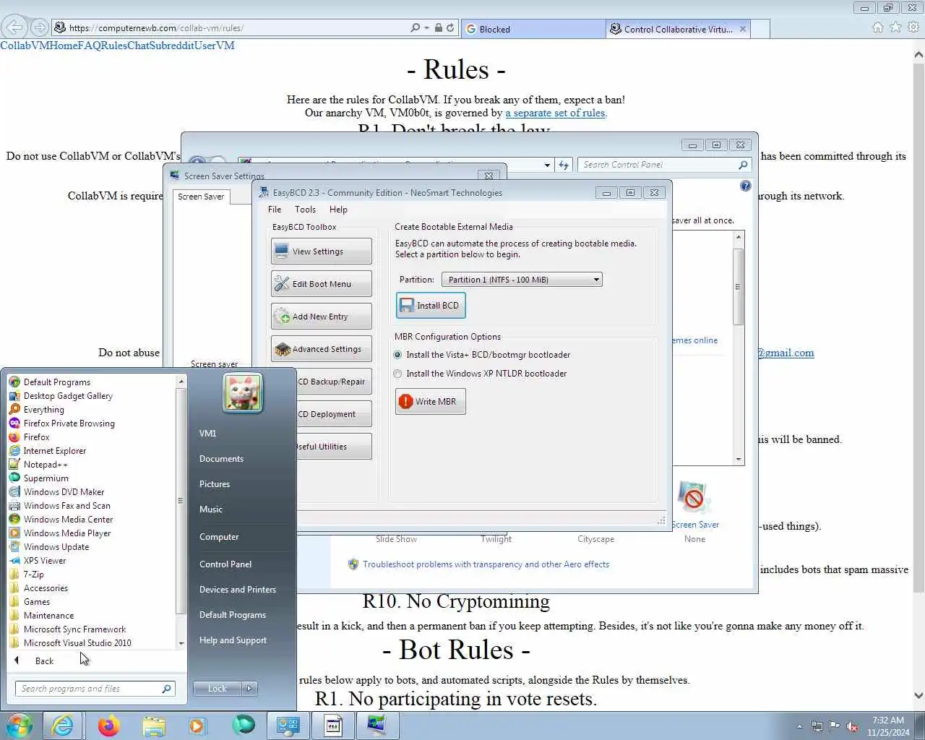This screenshot has width=925, height=740.
Task: Select Add New Entry in EasyBCD
Action: click(x=321, y=317)
